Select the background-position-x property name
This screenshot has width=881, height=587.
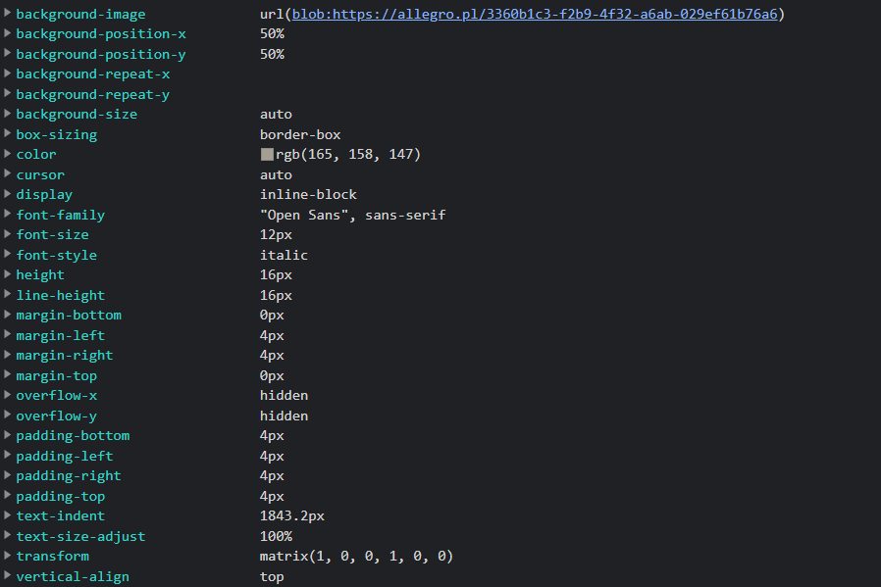click(x=100, y=33)
